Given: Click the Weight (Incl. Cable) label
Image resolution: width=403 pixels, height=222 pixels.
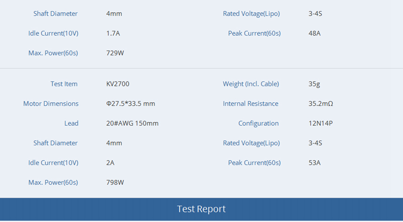Looking at the screenshot, I should (251, 84).
